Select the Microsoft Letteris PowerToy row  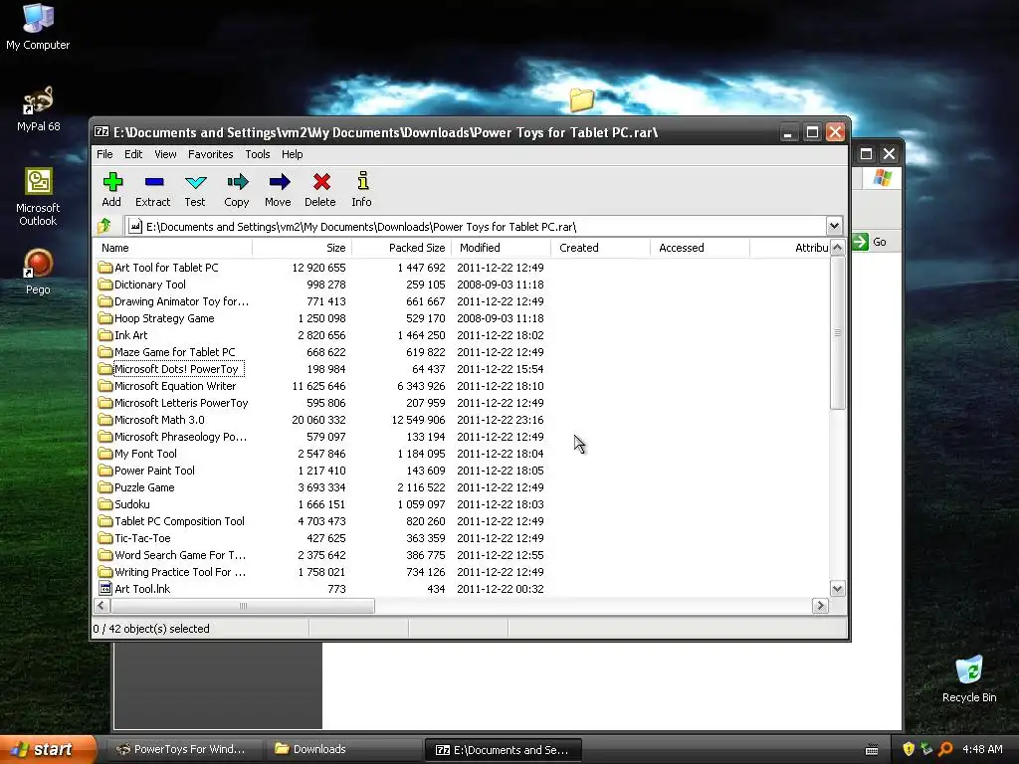[462, 402]
